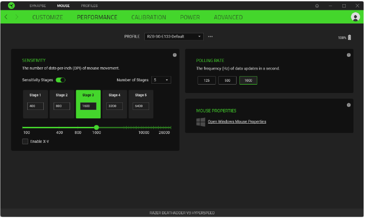
Task: Select Stage 1 sensitivity card
Action: [35, 104]
